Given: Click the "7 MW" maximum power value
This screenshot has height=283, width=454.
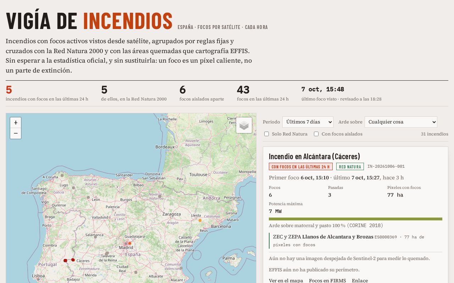Looking at the screenshot, I should tap(275, 211).
